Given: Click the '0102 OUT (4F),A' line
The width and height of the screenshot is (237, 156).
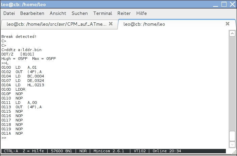Looking at the screenshot, I should (22, 72).
